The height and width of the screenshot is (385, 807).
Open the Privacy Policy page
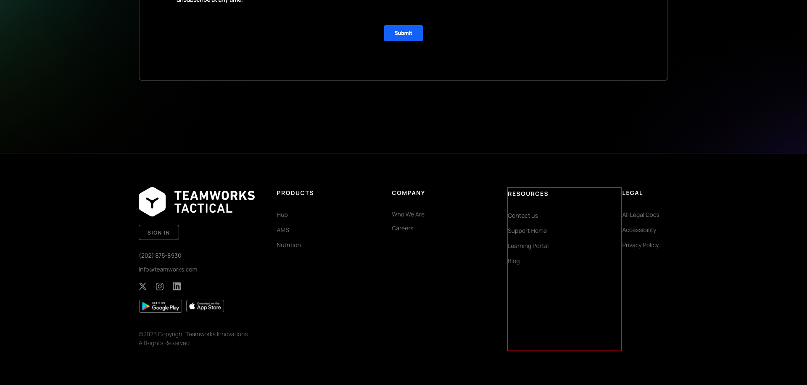pyautogui.click(x=640, y=245)
